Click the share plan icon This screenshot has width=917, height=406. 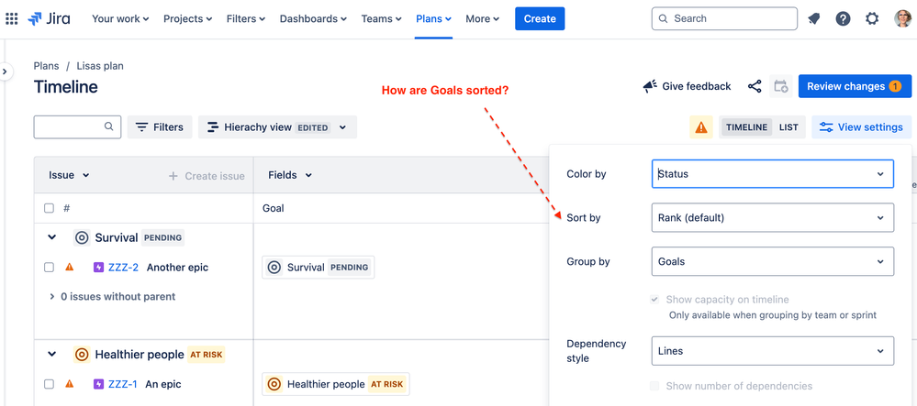(755, 86)
